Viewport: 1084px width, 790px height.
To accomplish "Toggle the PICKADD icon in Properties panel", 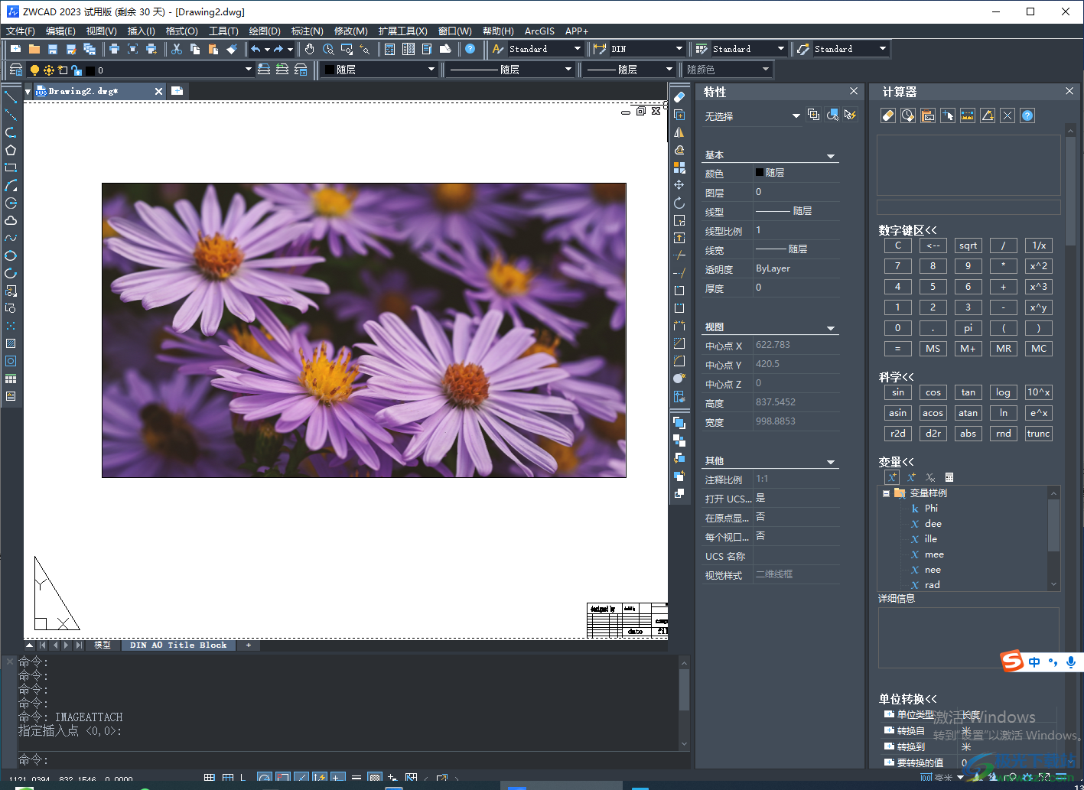I will click(813, 115).
